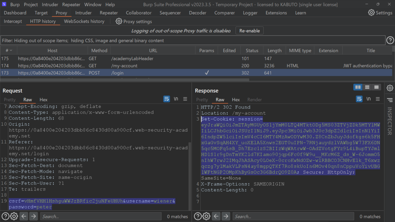The image size is (395, 222).
Task: Open Request search settings gear
Action: coord(14,216)
